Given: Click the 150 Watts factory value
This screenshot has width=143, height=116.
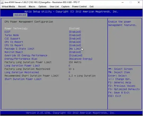Looking at the screenshot, I should [x=75, y=62].
